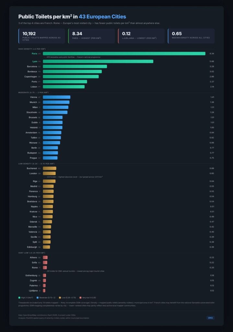Click the Athens red bar
The image size is (233, 332).
45,257
